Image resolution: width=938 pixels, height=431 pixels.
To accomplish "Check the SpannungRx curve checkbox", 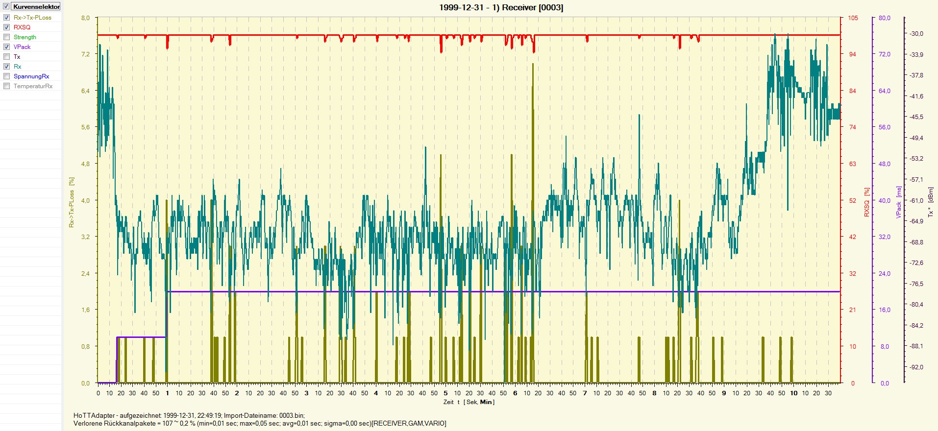I will (7, 76).
